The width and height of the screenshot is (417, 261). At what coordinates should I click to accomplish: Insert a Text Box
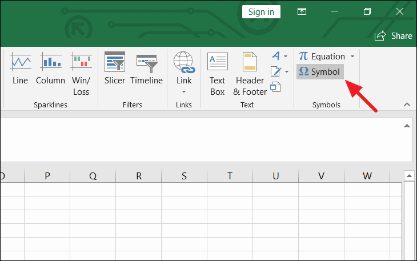[217, 74]
